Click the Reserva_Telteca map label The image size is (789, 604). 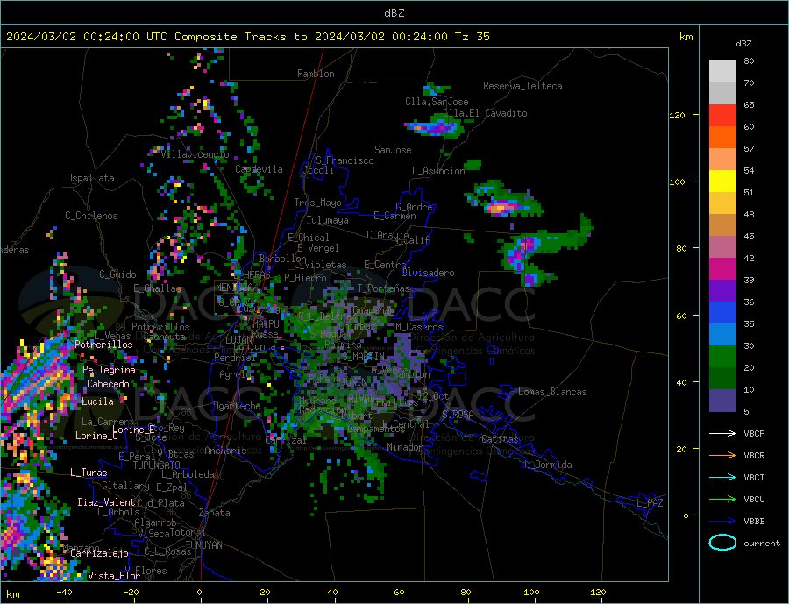tap(522, 86)
